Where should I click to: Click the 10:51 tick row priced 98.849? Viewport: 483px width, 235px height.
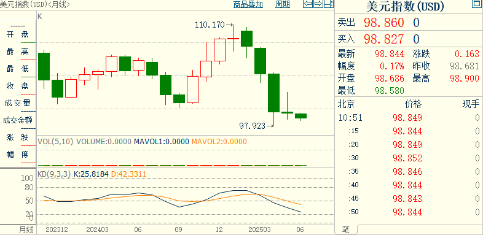point(409,118)
